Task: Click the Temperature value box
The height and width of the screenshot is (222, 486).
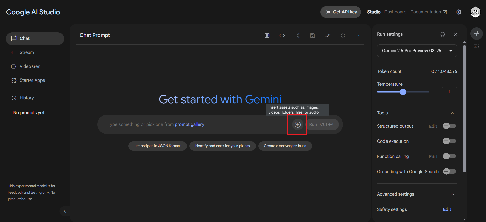Action: coord(449,92)
